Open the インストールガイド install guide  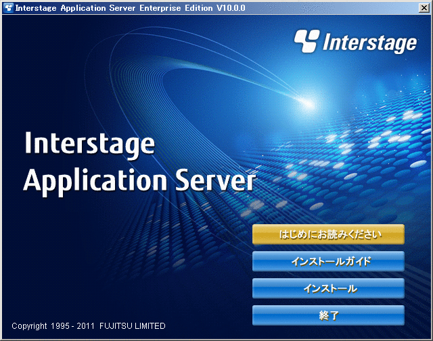tap(328, 261)
